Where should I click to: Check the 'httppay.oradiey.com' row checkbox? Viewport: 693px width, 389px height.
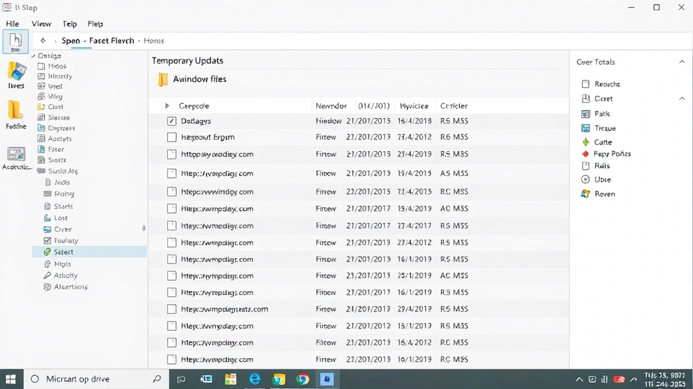pos(171,155)
